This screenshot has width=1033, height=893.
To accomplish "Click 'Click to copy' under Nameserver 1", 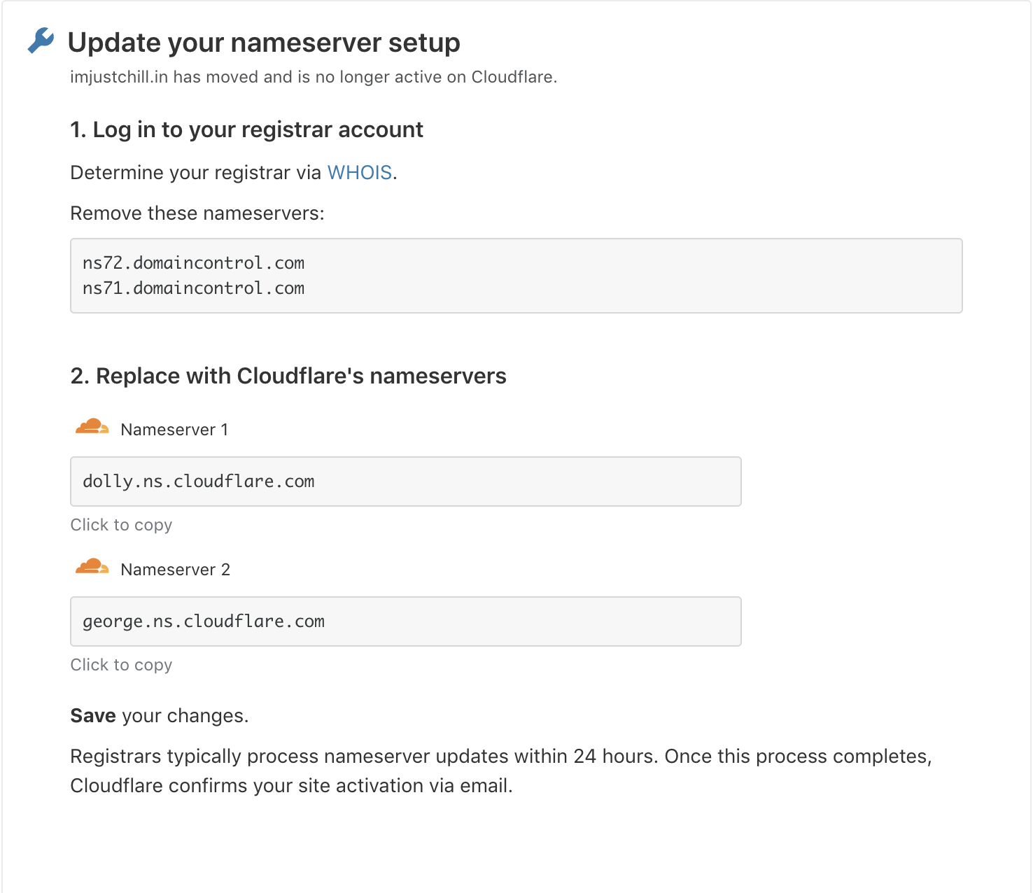I will [121, 525].
